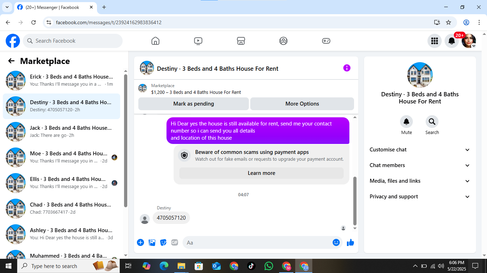Expand the Customise chat section
Viewport: 487px width, 273px height.
(420, 150)
